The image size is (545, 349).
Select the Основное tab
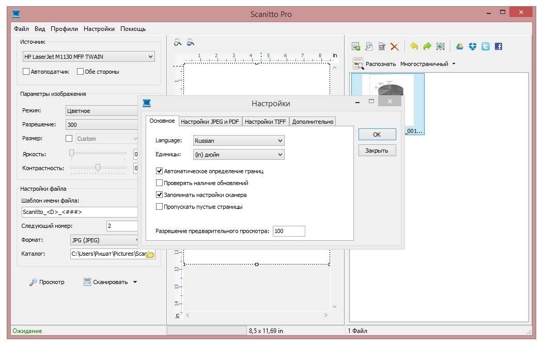click(x=162, y=121)
